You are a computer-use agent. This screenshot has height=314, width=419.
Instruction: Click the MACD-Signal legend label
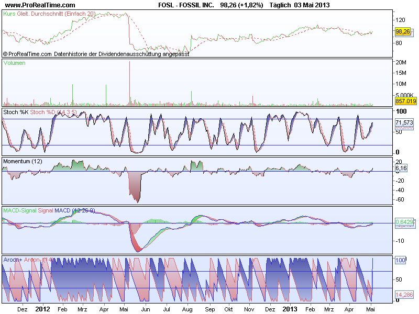click(20, 210)
